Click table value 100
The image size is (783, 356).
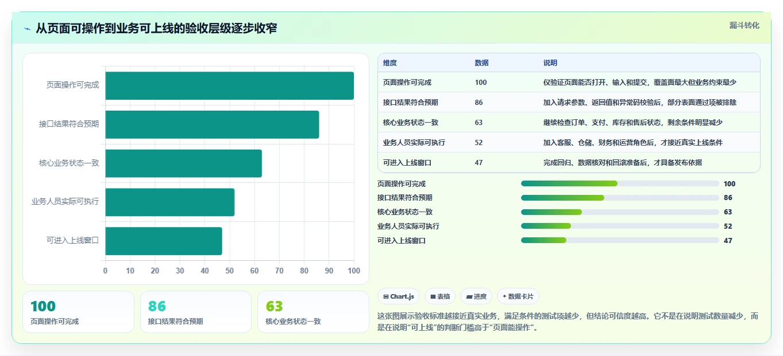[x=481, y=83]
